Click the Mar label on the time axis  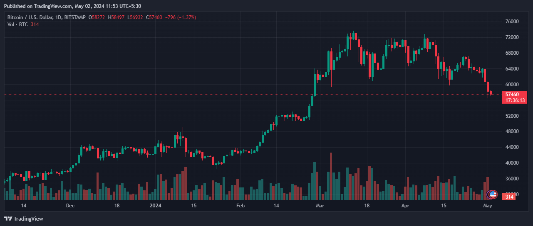tap(320, 206)
